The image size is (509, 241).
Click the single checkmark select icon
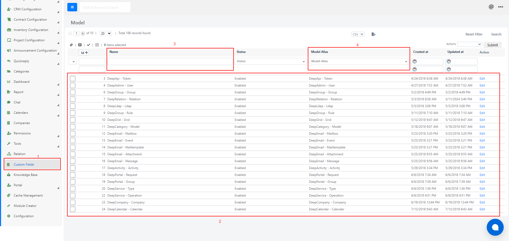(x=88, y=45)
